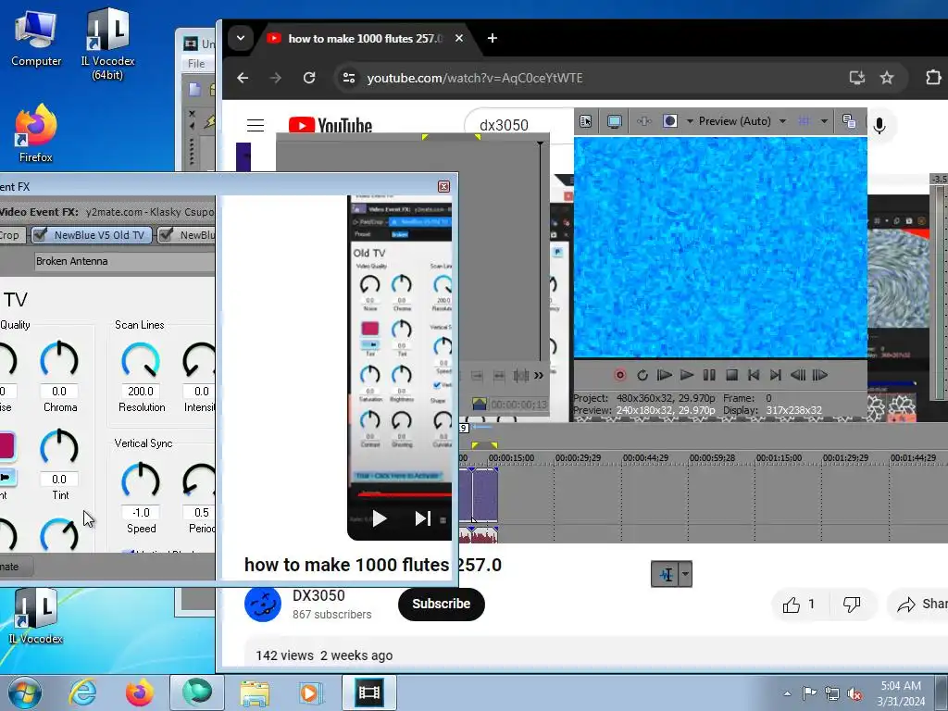Screen dimensions: 948x711
Task: Open the YouTube hamburger guide menu
Action: click(256, 125)
